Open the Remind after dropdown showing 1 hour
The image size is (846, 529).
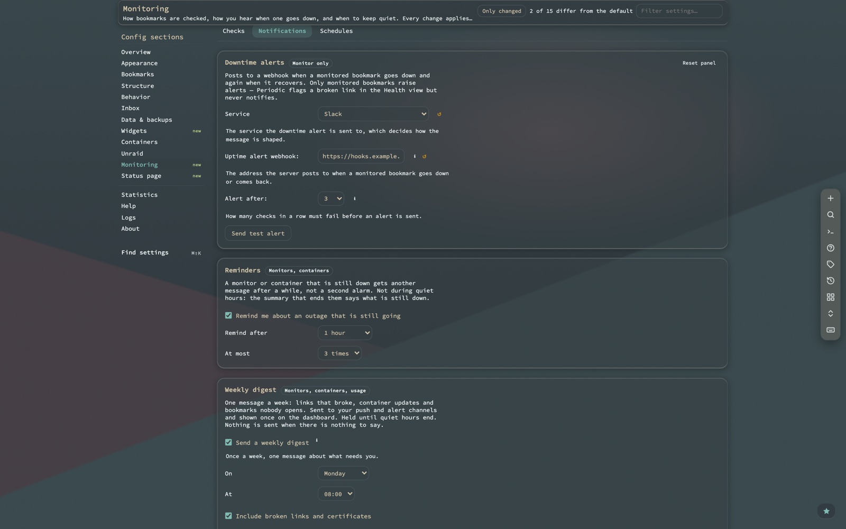[x=345, y=333]
